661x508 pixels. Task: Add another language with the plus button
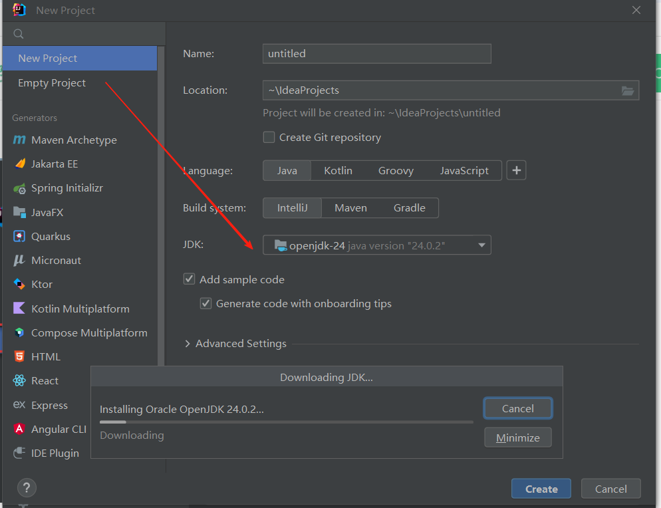click(x=517, y=170)
